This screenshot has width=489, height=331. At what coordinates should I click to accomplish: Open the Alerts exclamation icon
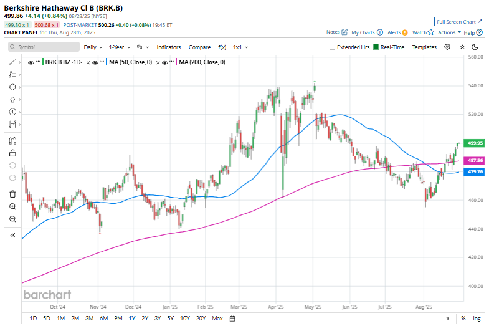(405, 32)
